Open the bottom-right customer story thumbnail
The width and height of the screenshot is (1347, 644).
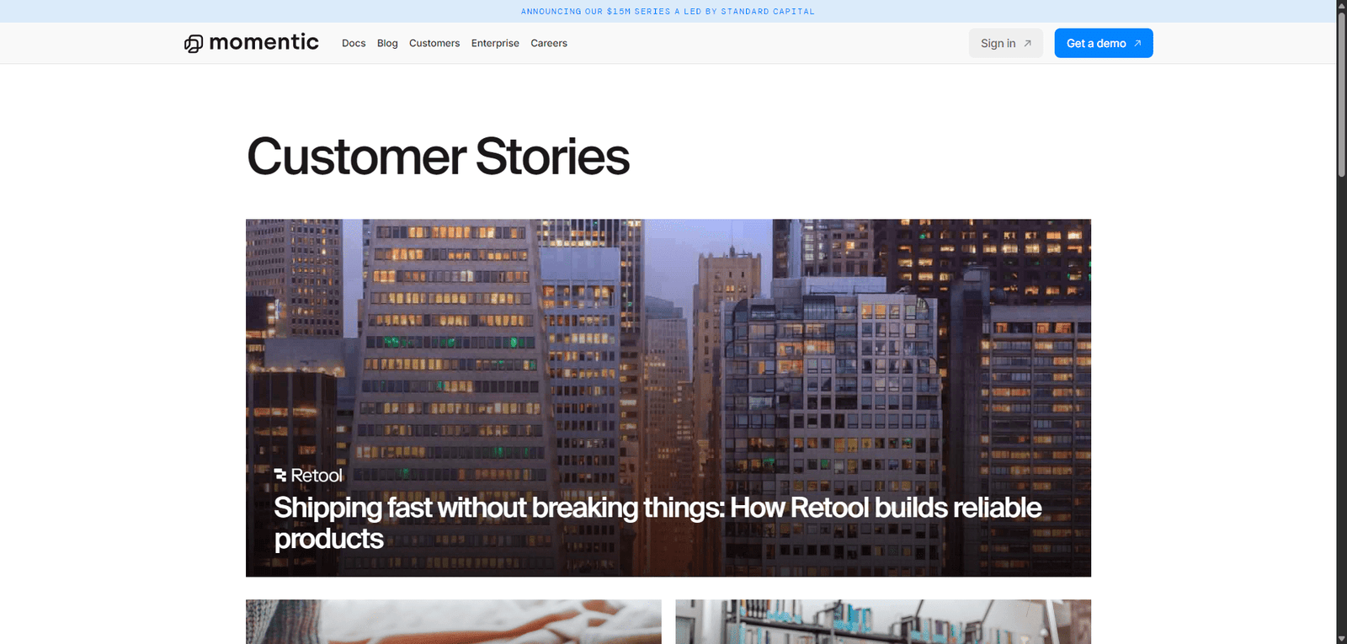click(x=882, y=621)
